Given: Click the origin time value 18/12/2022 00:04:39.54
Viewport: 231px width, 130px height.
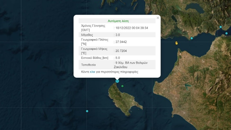Looking at the screenshot, I should (132, 28).
